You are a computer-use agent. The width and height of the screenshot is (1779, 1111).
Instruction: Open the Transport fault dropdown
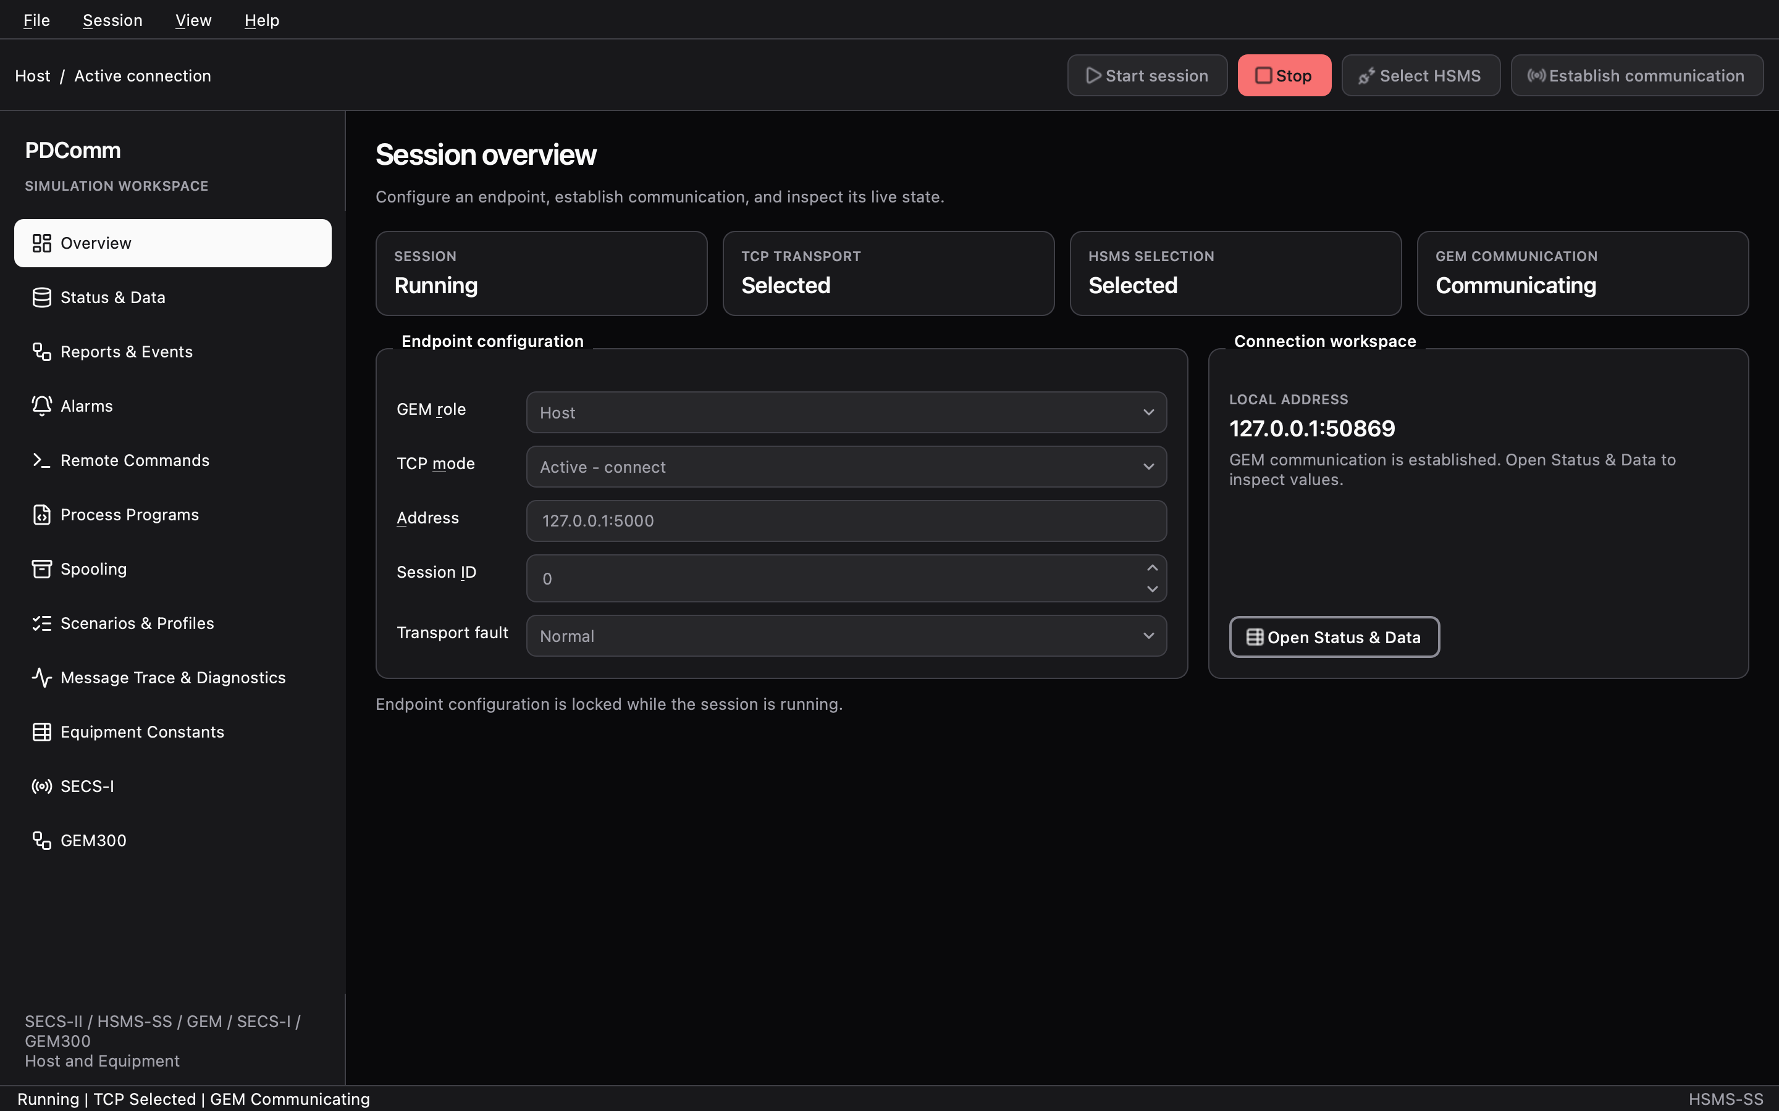[846, 636]
